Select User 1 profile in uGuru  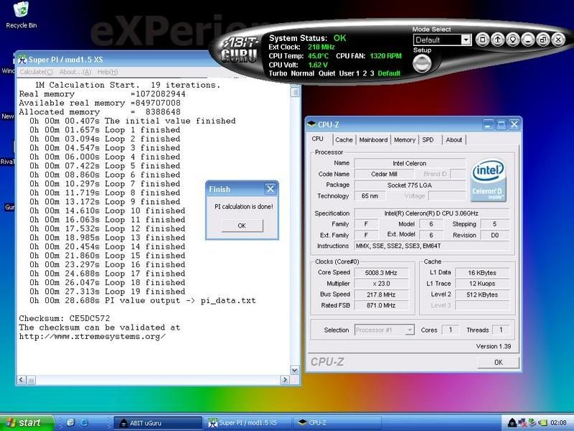pyautogui.click(x=349, y=73)
